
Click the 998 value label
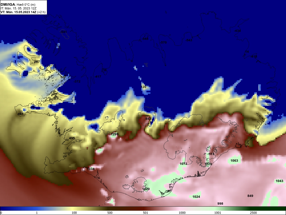pyautogui.click(x=220, y=204)
